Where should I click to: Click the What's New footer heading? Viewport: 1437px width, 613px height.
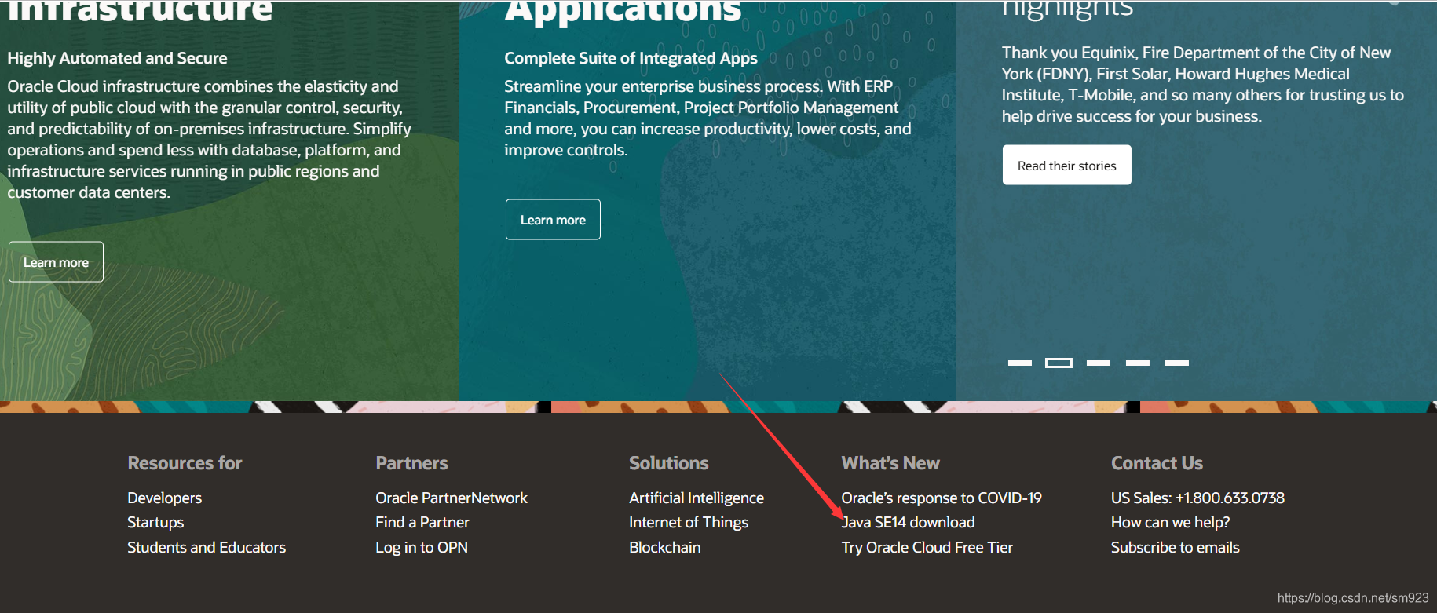(890, 463)
